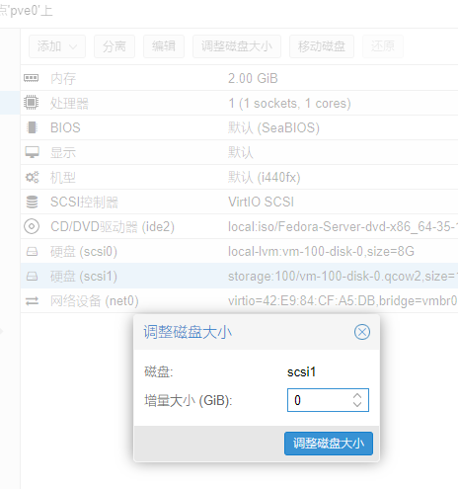
Task: Click the CD/DVD drive (ide2) disc icon
Action: click(32, 226)
